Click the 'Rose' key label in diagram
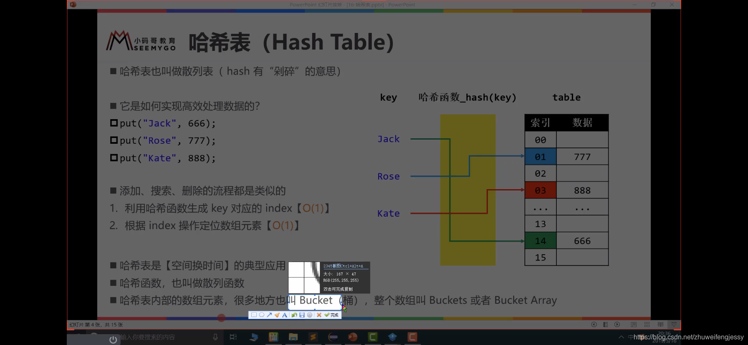 coord(389,176)
